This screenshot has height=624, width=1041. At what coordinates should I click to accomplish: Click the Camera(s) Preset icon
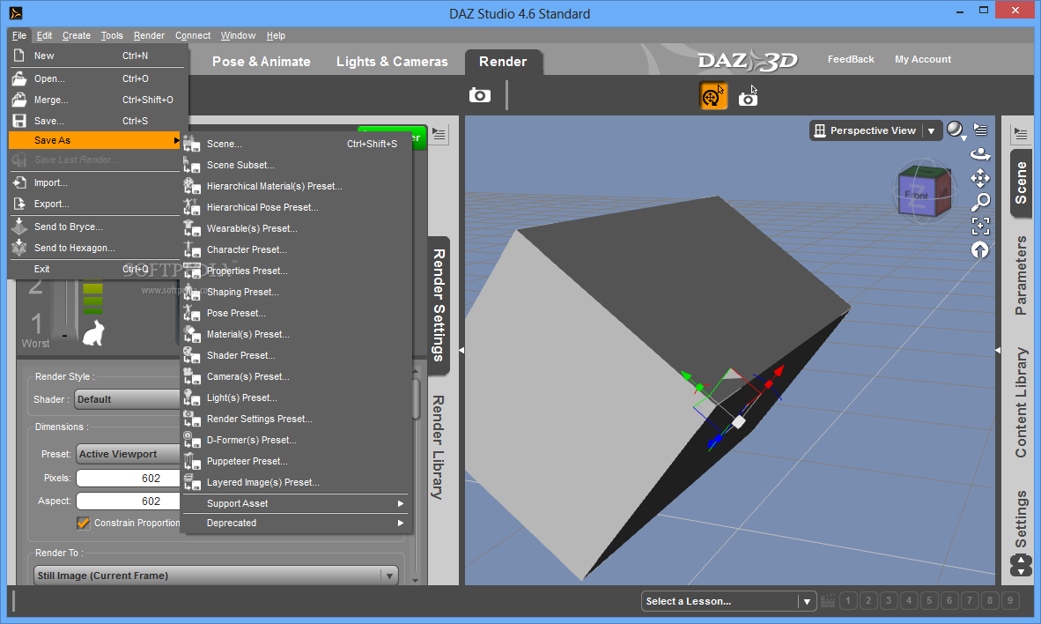(192, 377)
